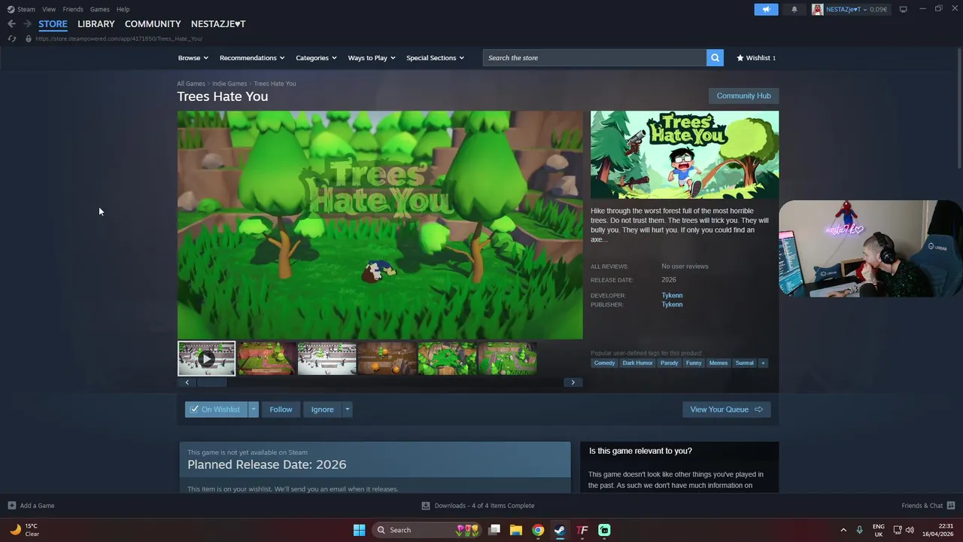Click the microphone tray icon

(x=859, y=530)
